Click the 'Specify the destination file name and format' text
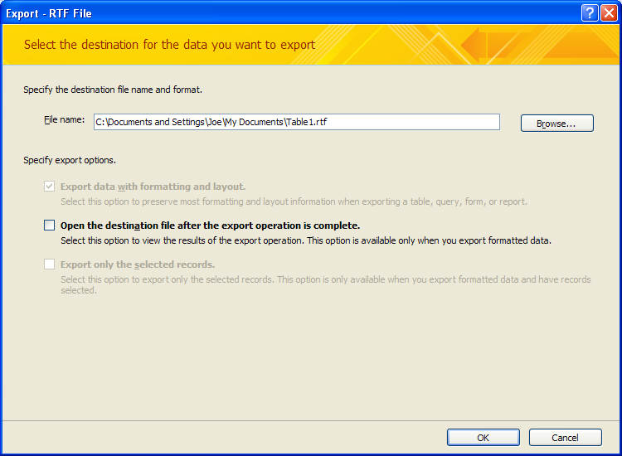 (x=113, y=90)
